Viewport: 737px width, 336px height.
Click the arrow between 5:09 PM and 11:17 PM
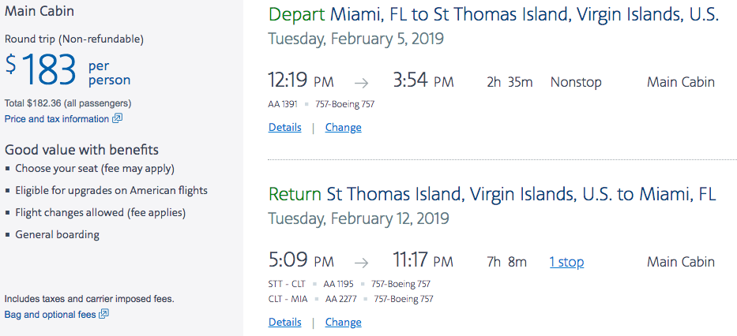(x=361, y=262)
